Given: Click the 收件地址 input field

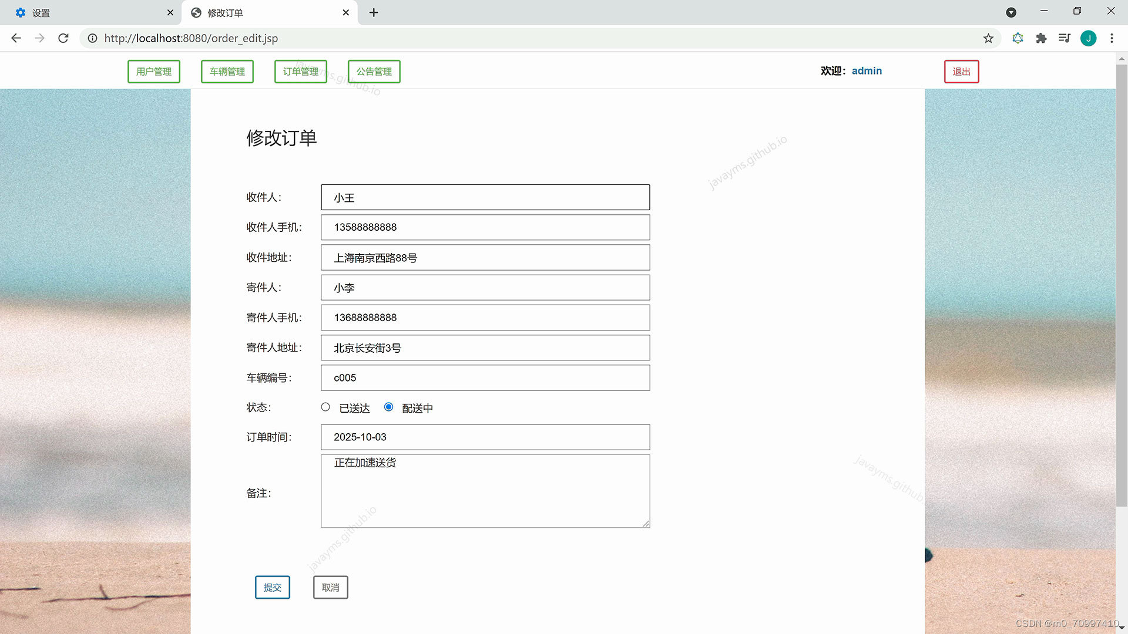Looking at the screenshot, I should [x=485, y=258].
